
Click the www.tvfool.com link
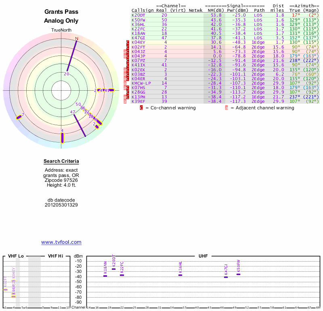pyautogui.click(x=61, y=242)
